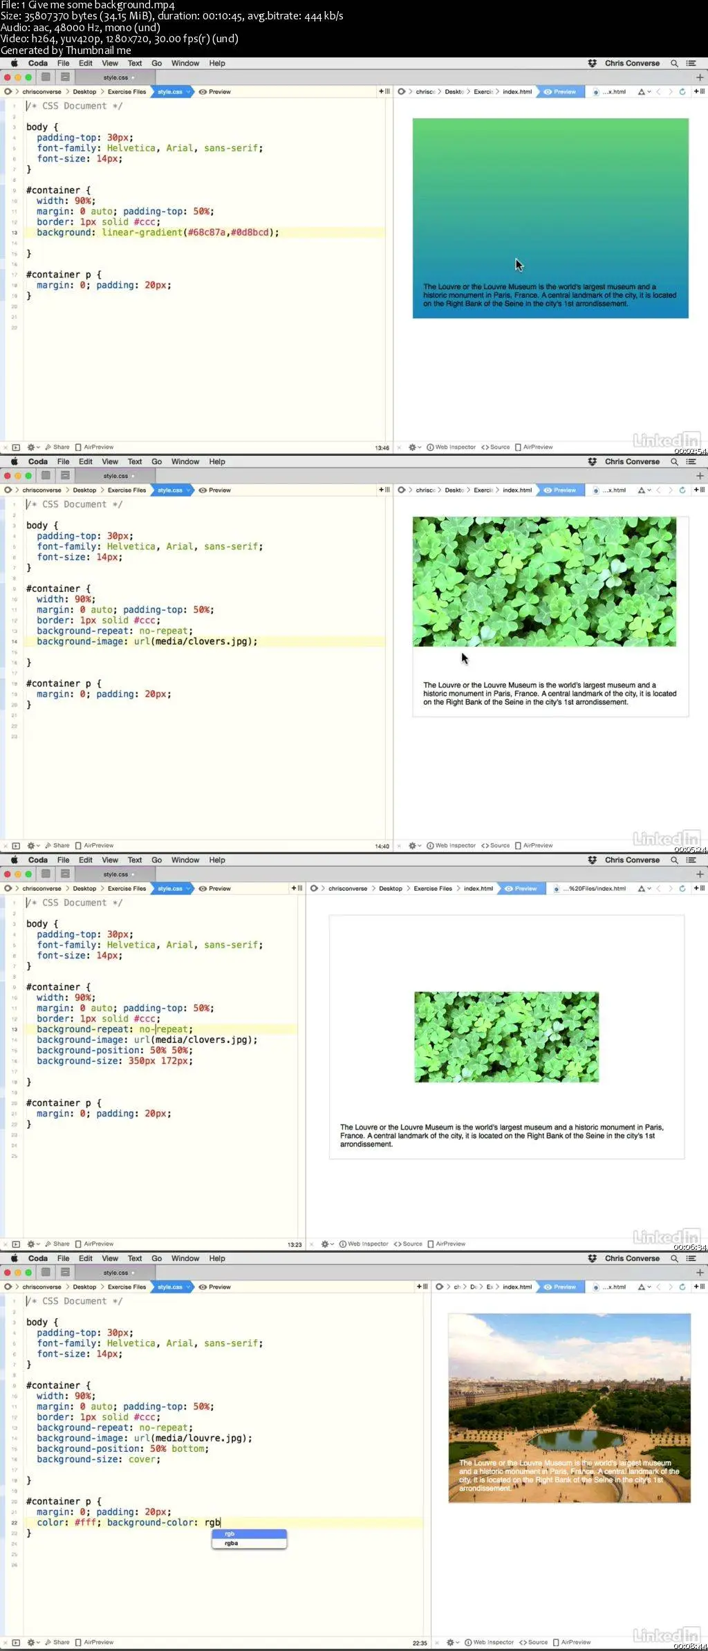Open Spotlight search in the gradient frame

pyautogui.click(x=674, y=63)
